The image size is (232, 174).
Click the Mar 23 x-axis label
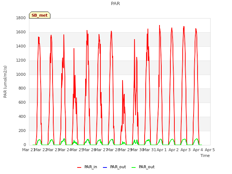point(53,150)
